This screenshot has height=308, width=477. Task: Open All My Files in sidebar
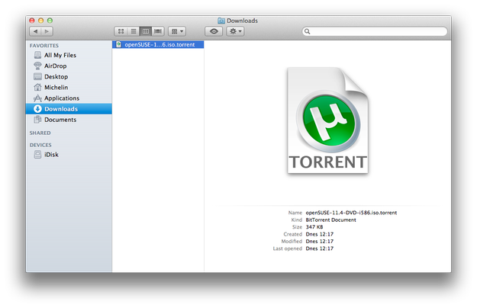click(69, 56)
